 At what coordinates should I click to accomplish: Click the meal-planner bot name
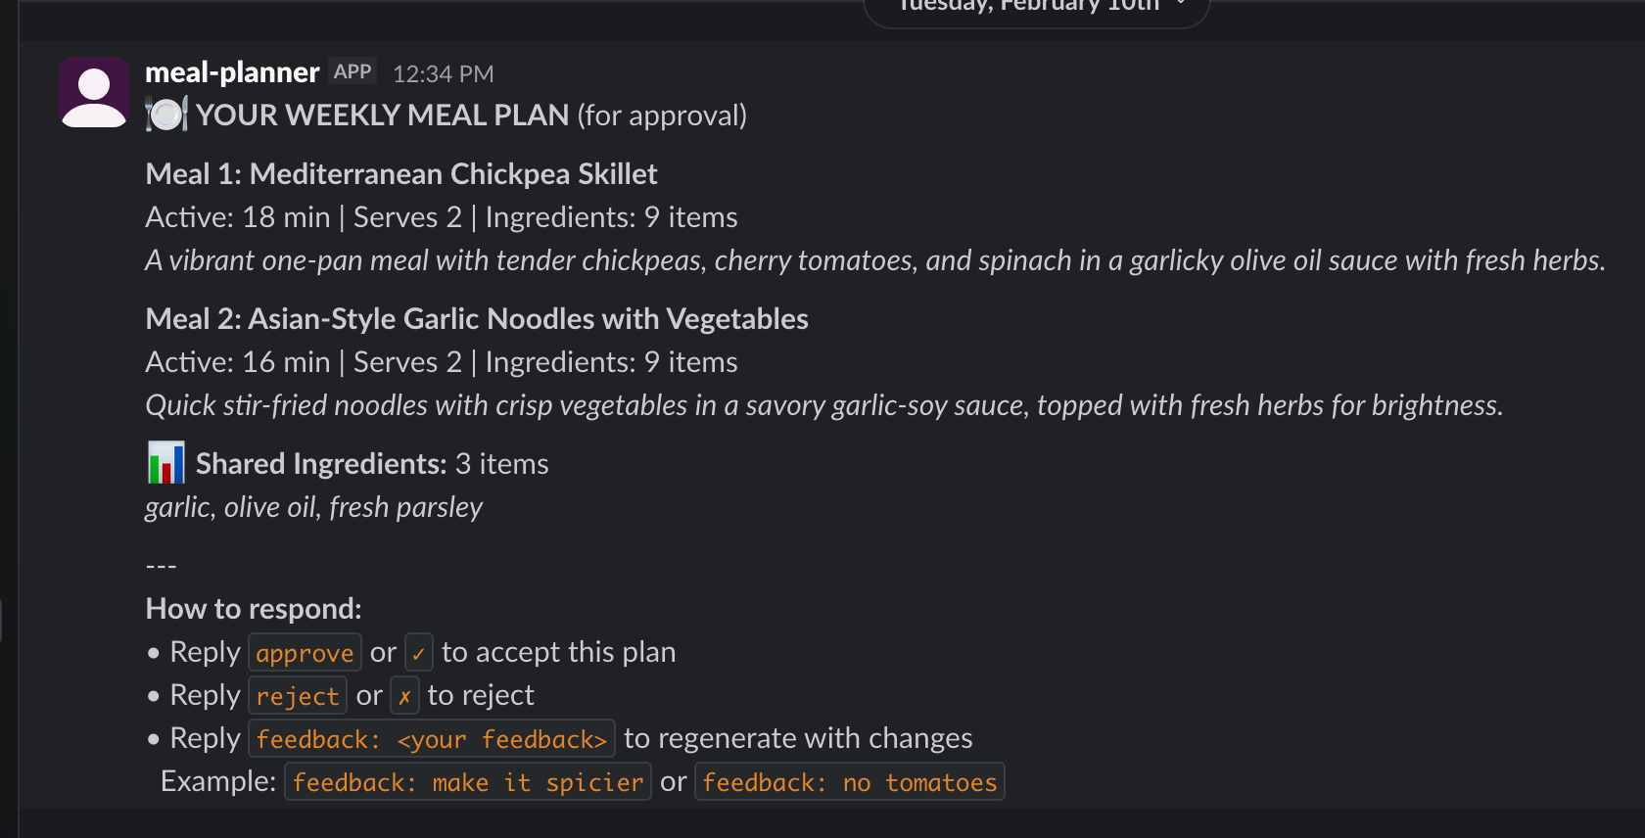point(232,71)
